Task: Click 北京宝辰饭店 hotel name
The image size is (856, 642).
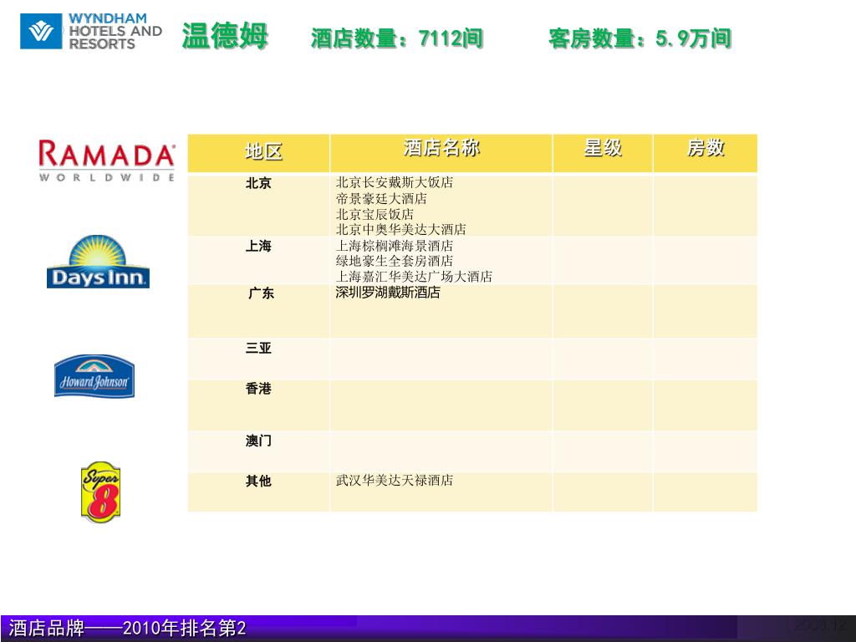Action: 374,214
